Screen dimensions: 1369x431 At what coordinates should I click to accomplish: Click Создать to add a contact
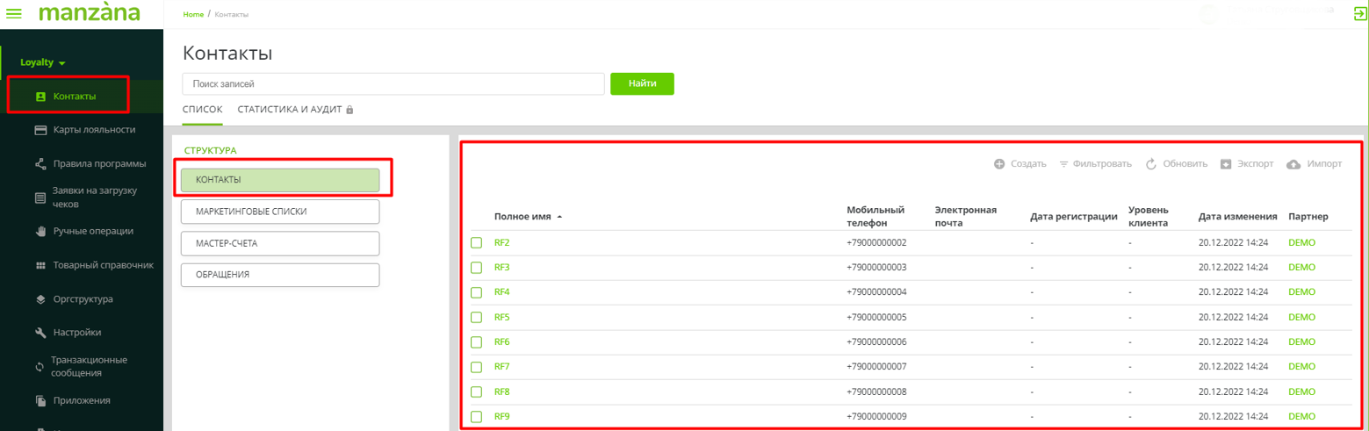tap(1020, 164)
